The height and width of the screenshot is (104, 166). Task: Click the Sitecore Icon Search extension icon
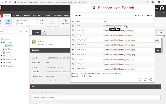(153, 2)
